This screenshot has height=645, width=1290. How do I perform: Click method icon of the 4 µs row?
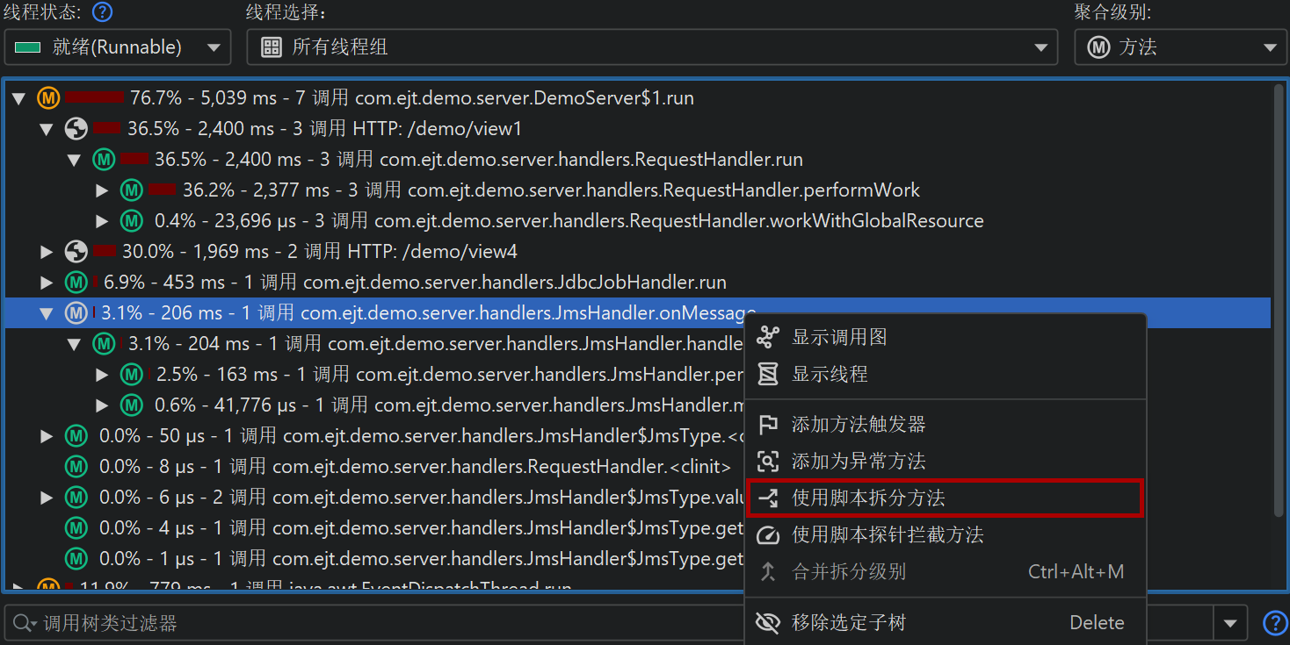(x=76, y=528)
